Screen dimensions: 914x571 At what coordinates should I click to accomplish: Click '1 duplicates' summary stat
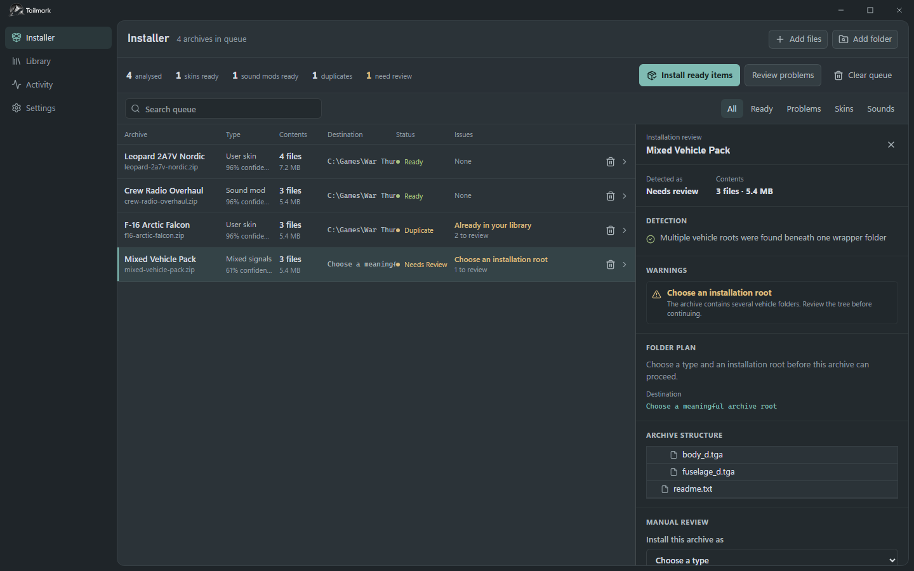point(332,75)
